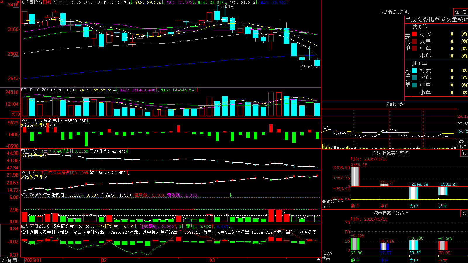Click the 日线 period label

47,2
